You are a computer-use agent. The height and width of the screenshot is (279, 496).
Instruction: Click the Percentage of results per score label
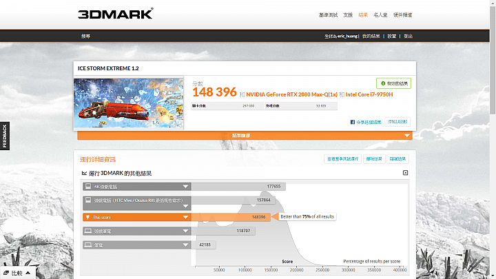pyautogui.click(x=372, y=261)
